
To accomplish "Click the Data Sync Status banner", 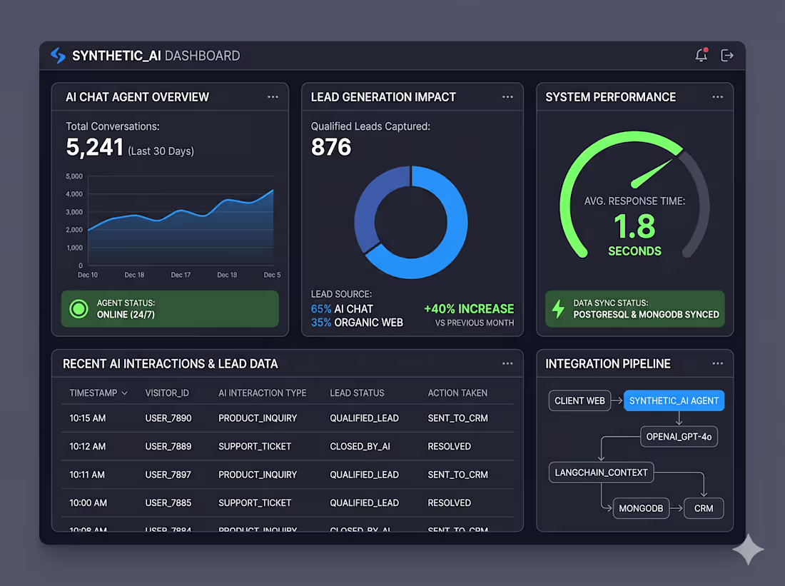I will click(x=635, y=309).
